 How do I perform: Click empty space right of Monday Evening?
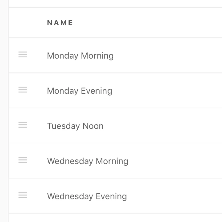170,91
